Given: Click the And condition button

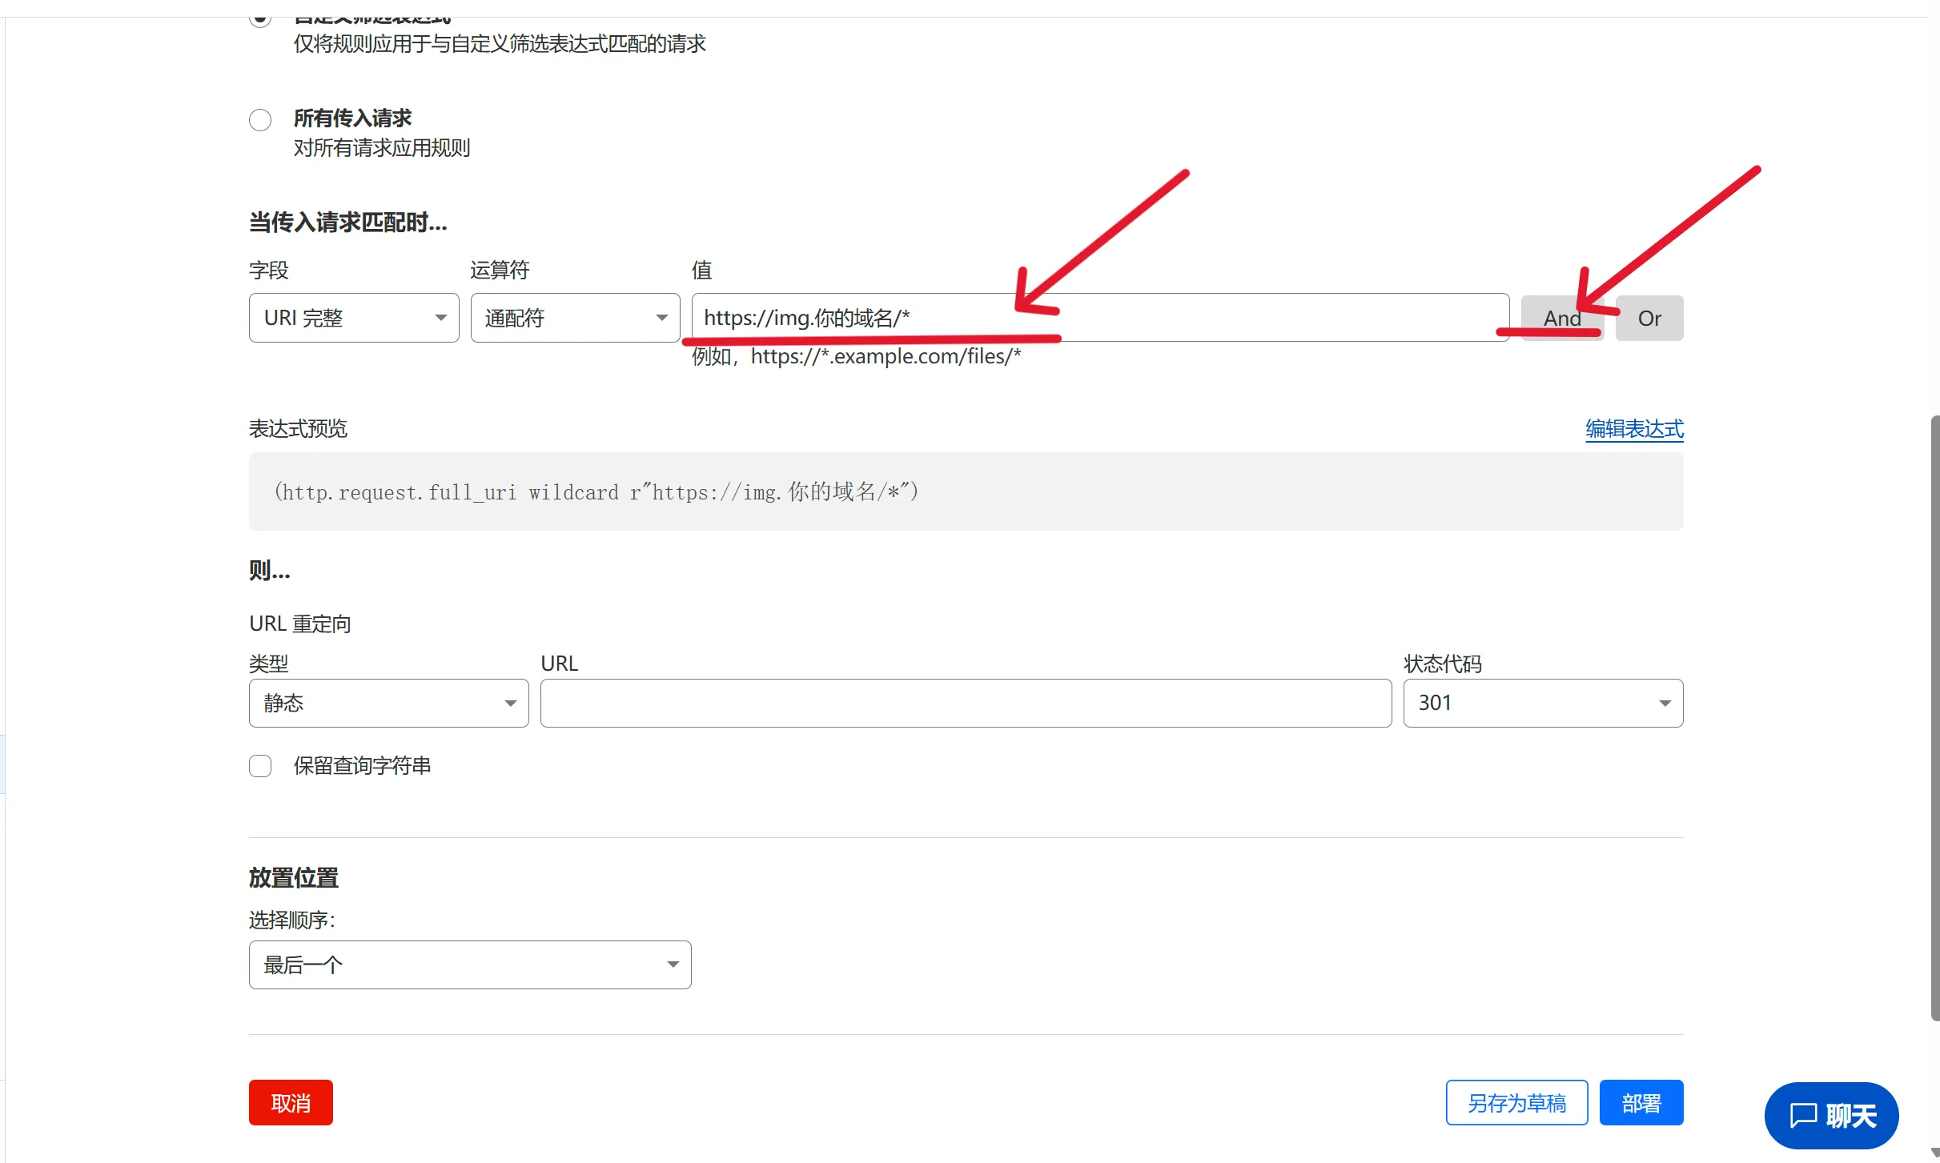Looking at the screenshot, I should (x=1561, y=319).
